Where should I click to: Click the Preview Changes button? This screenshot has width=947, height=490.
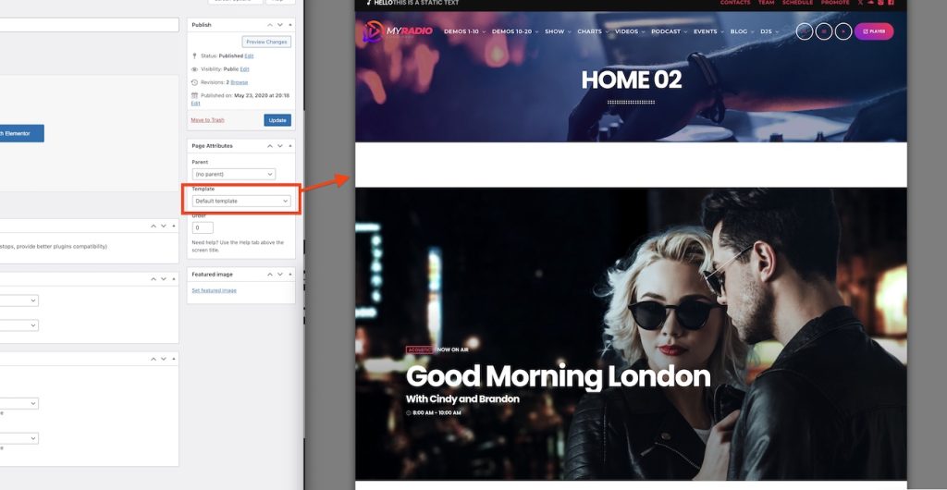click(x=266, y=42)
